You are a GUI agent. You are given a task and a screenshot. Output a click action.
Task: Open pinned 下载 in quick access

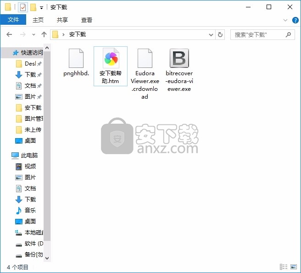click(x=28, y=74)
